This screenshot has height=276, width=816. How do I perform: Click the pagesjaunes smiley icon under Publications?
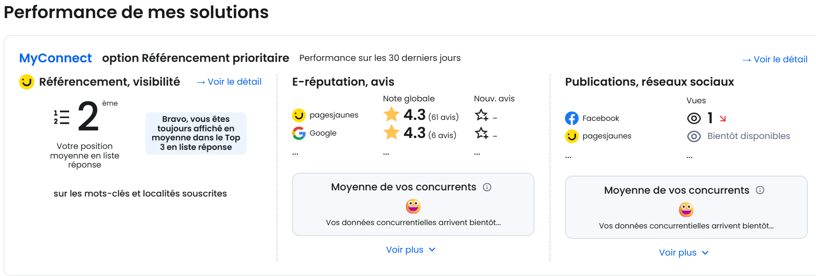pyautogui.click(x=572, y=137)
